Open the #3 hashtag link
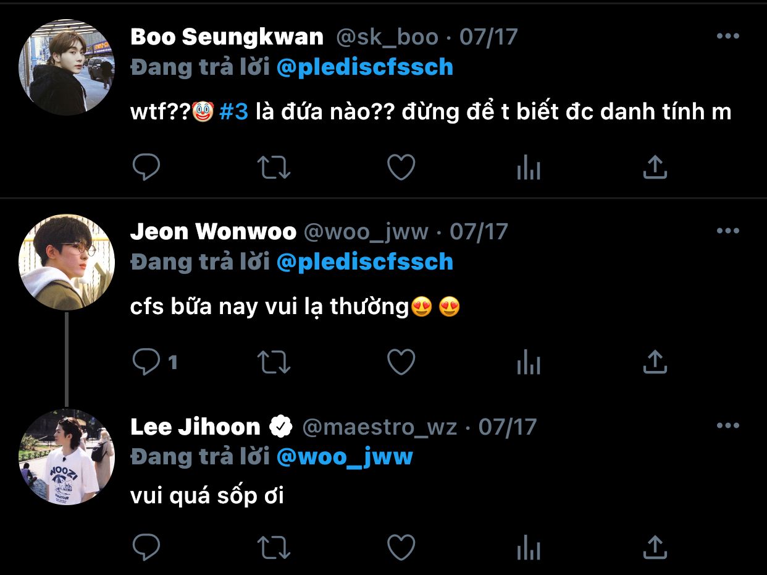The image size is (767, 575). (233, 112)
